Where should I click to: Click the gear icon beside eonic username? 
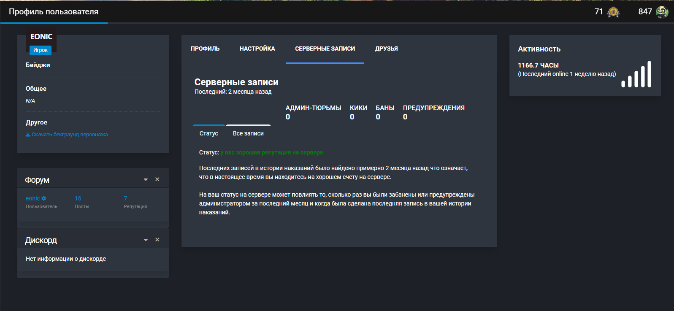tap(44, 198)
